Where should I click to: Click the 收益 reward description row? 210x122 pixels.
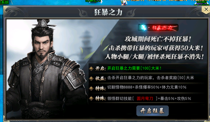pyautogui.click(x=148, y=78)
